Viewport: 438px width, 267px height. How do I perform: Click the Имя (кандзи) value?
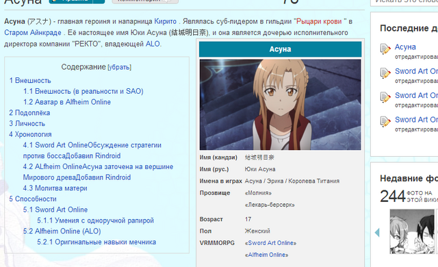tap(259, 157)
